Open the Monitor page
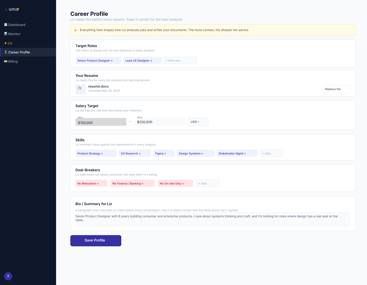This screenshot has height=285, width=367. [28, 34]
